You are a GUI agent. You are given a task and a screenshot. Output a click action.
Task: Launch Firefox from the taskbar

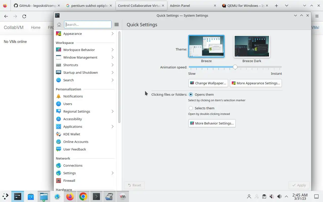pyautogui.click(x=70, y=196)
